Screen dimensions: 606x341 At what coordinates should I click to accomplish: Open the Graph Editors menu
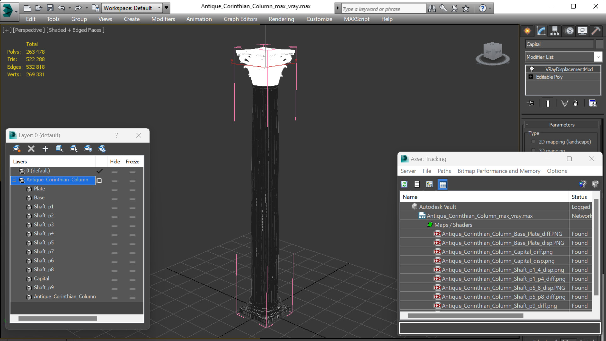click(240, 19)
